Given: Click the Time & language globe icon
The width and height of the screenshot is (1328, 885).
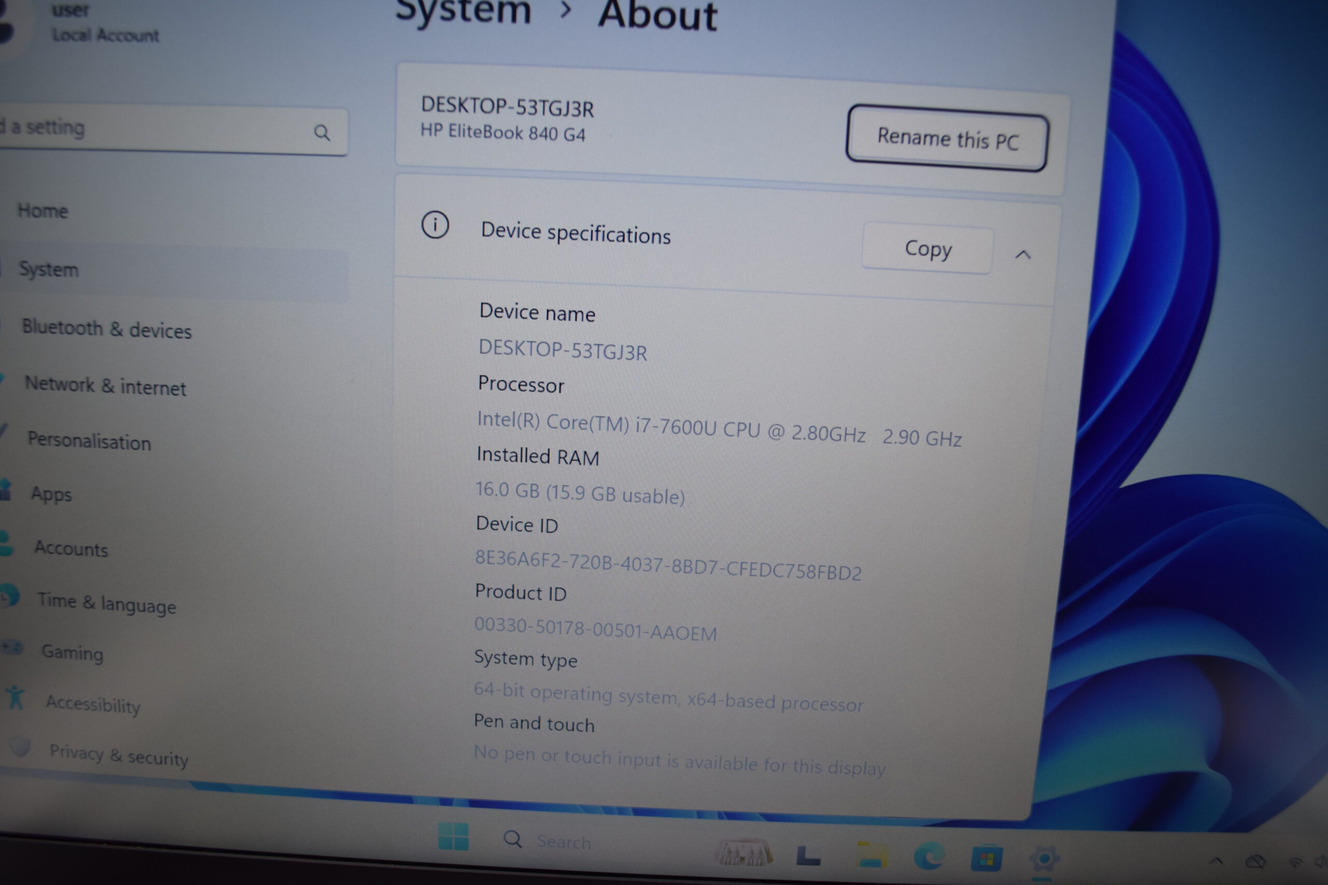Looking at the screenshot, I should 9,597.
